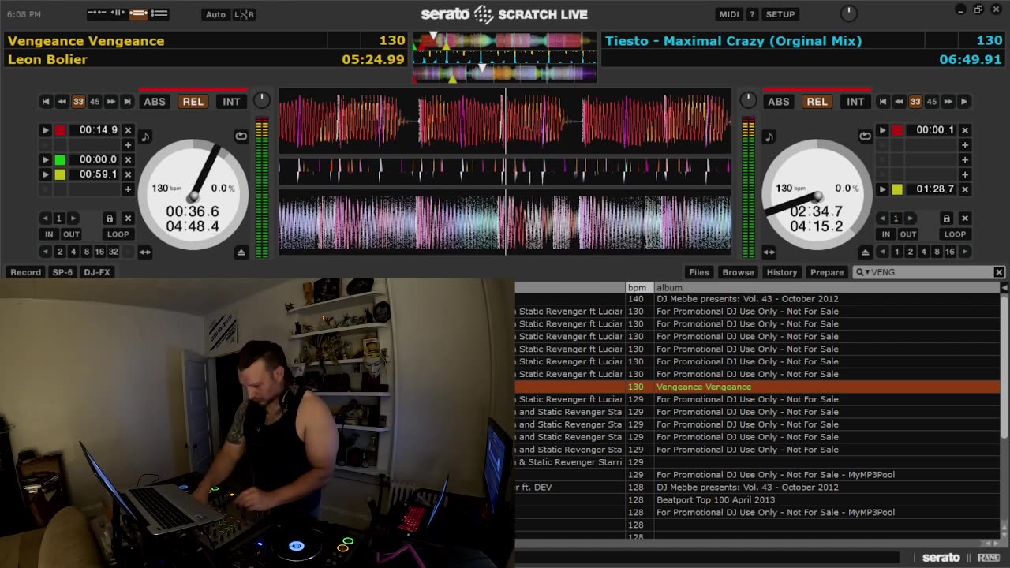Viewport: 1010px width, 568px height.
Task: Open the SP-6 sample player panel
Action: 62,272
